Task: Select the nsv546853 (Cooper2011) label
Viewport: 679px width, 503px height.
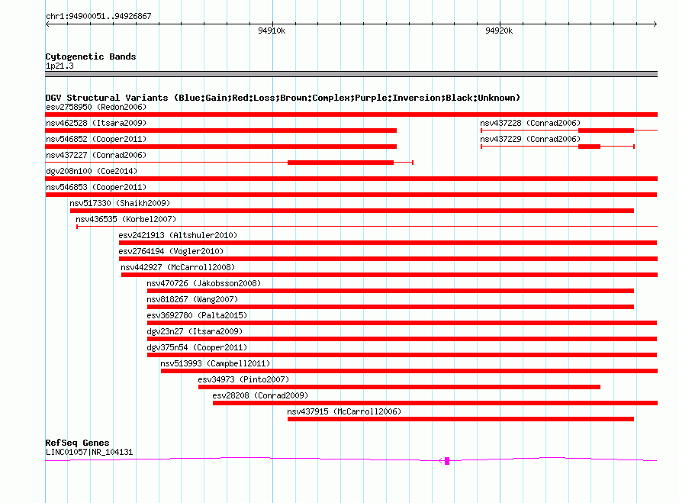Action: (96, 187)
